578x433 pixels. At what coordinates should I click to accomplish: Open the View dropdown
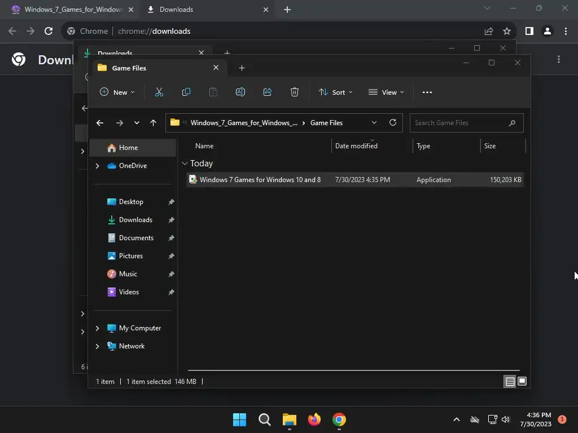click(x=386, y=92)
